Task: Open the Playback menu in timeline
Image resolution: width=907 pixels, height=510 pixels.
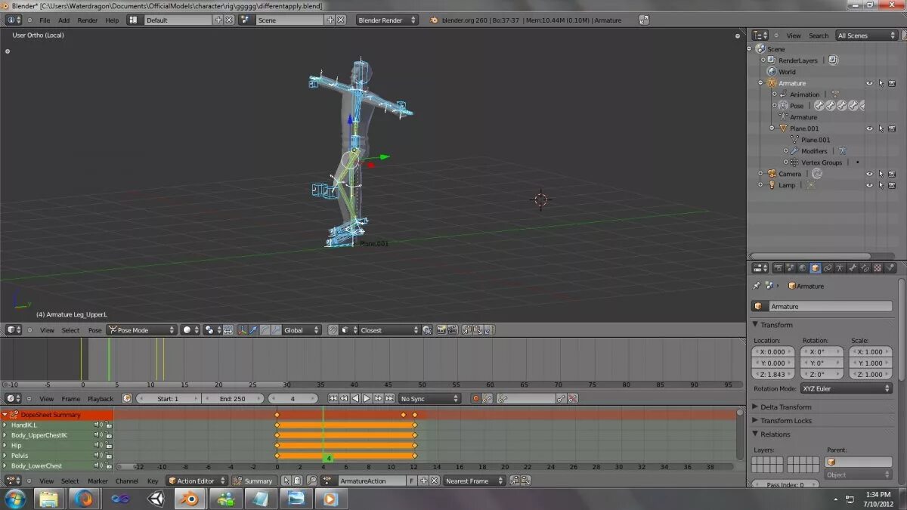Action: pos(101,398)
